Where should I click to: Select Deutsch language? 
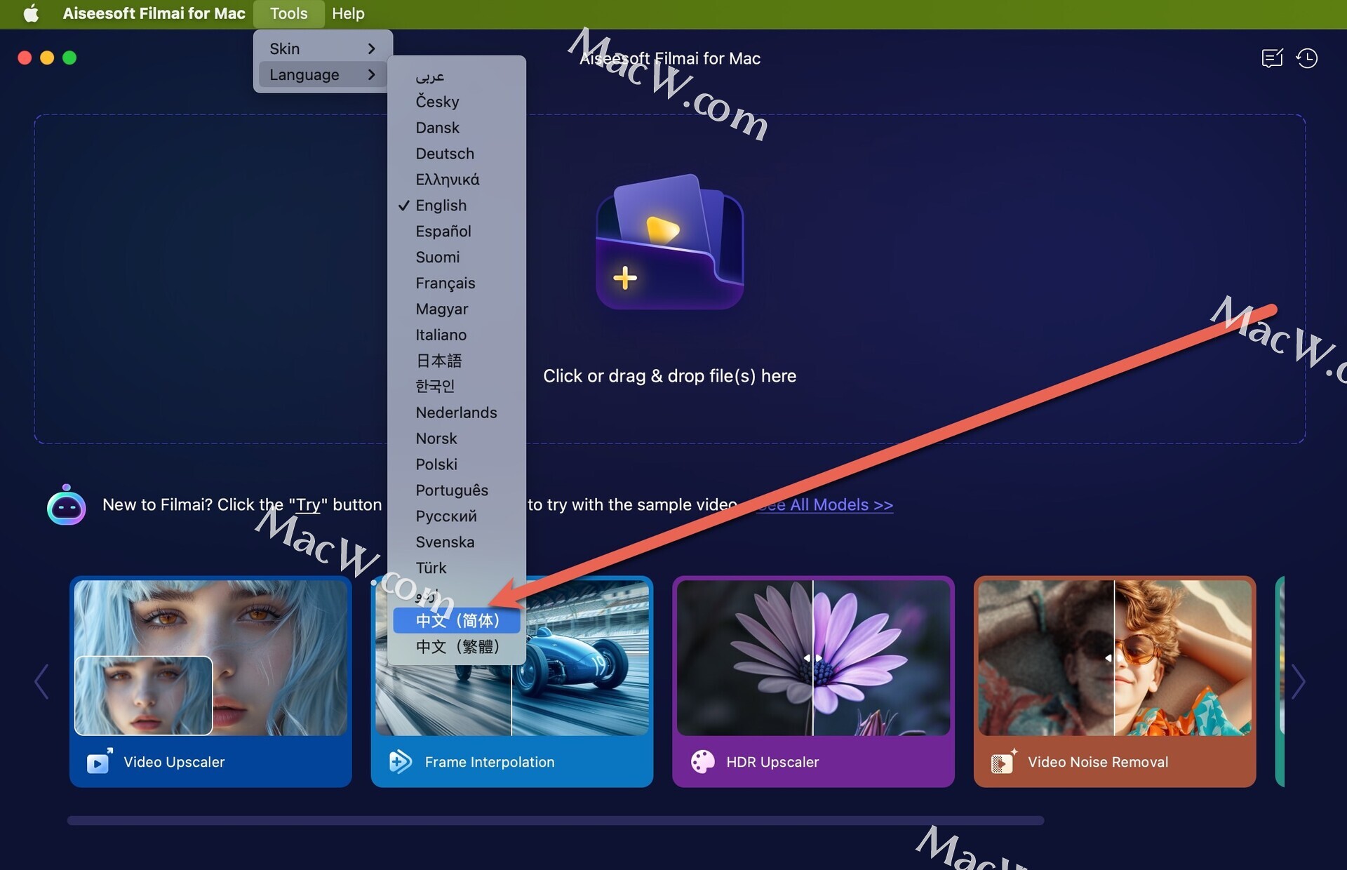[457, 154]
